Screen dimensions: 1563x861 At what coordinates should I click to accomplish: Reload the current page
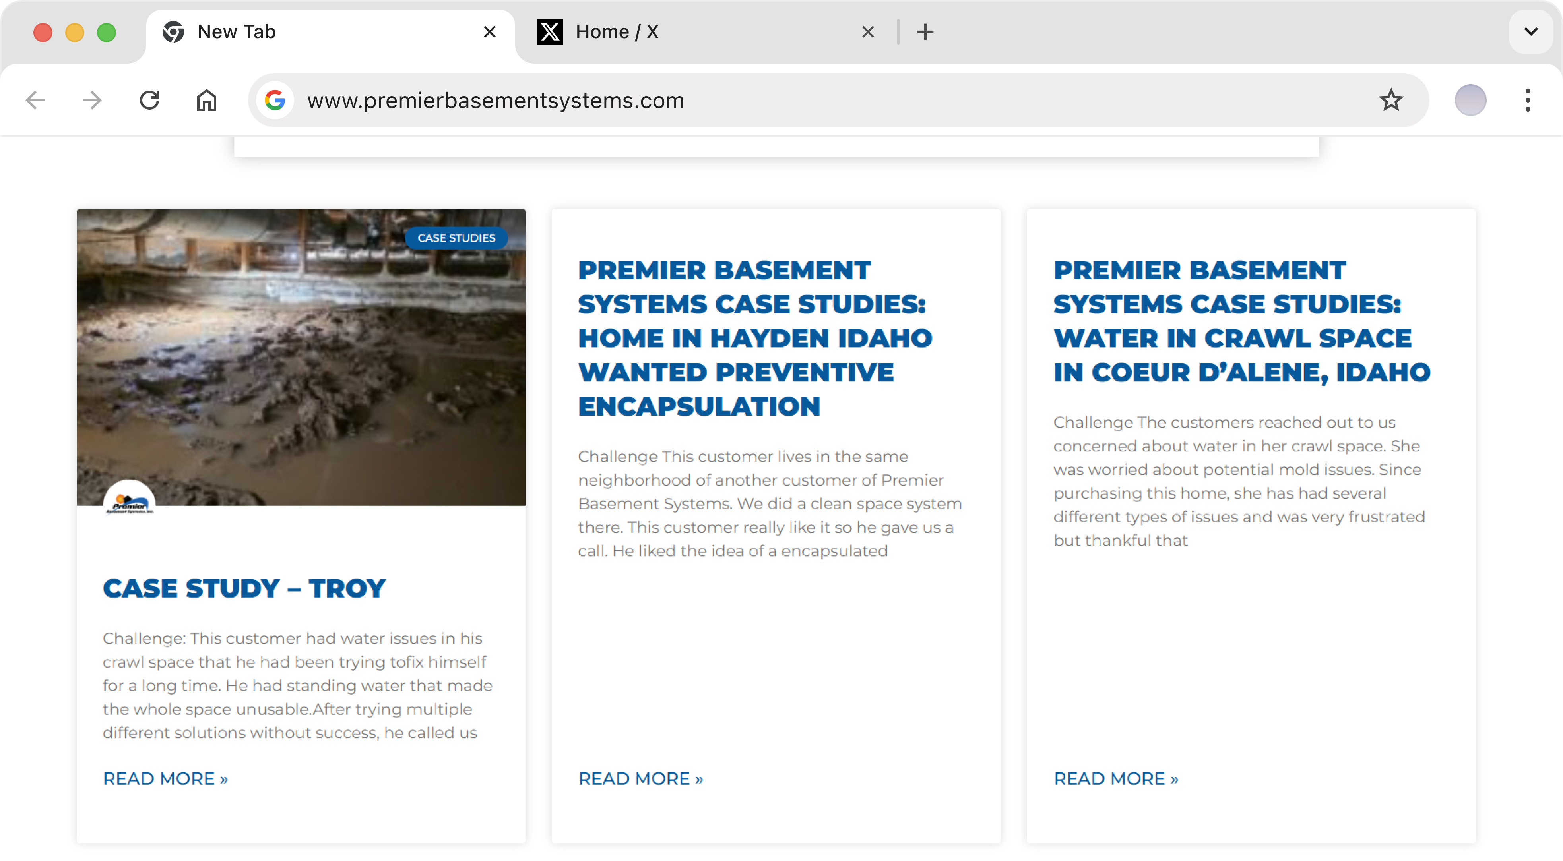149,100
